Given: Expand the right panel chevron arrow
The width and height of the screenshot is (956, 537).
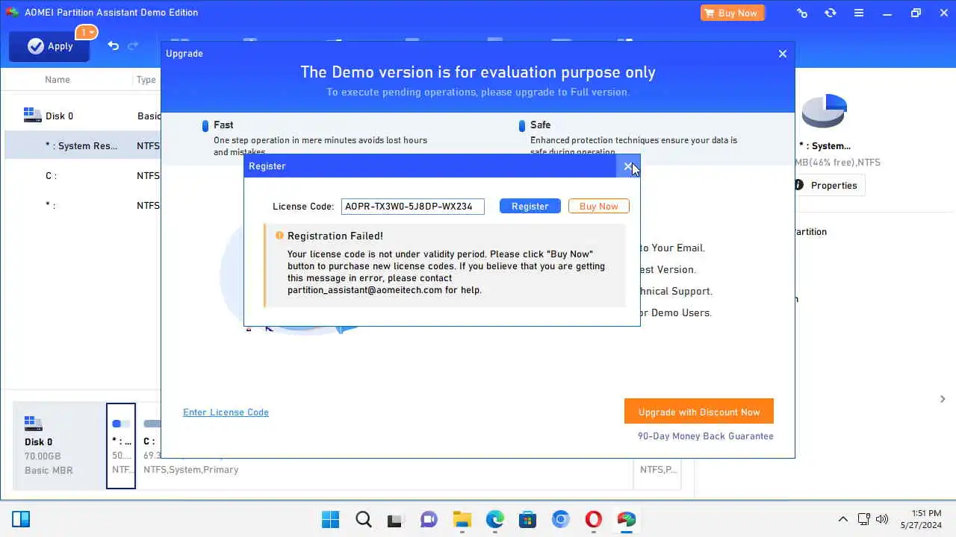Looking at the screenshot, I should coord(943,399).
